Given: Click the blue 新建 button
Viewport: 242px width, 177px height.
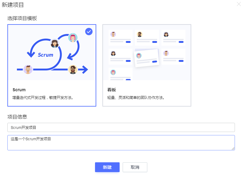Looking at the screenshot, I should pos(107,167).
